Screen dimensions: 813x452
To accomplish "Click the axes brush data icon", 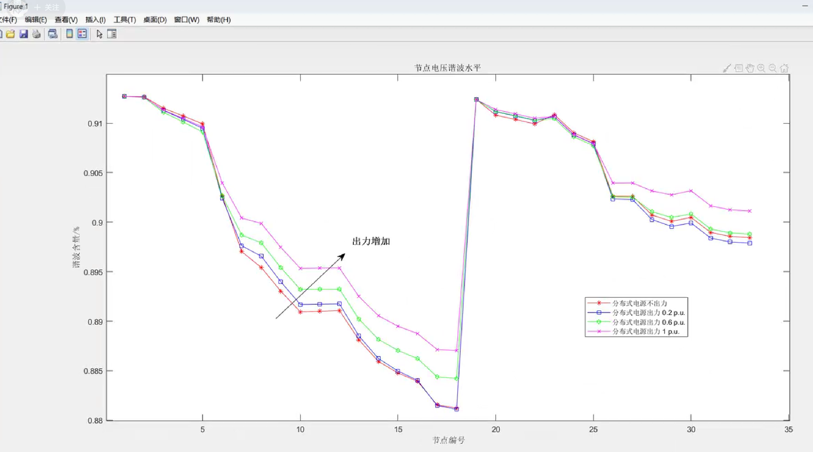I will pyautogui.click(x=727, y=68).
